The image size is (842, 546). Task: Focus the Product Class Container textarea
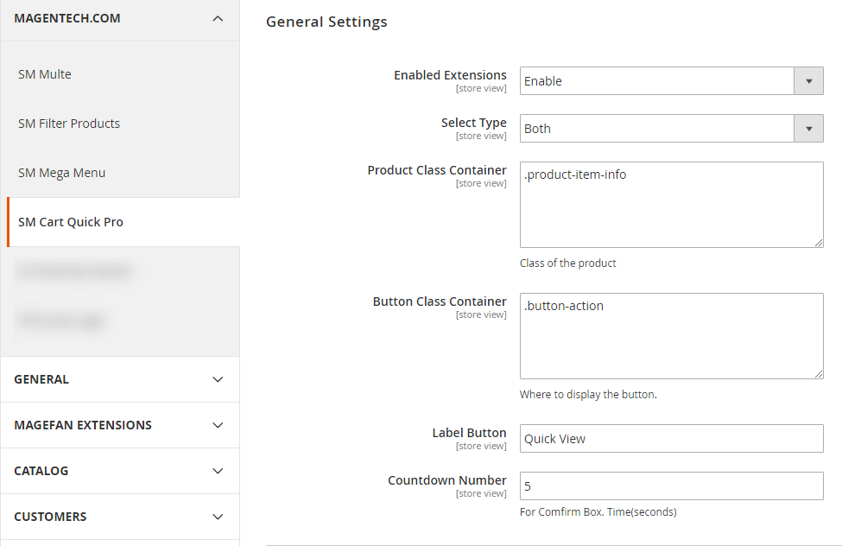tap(671, 205)
